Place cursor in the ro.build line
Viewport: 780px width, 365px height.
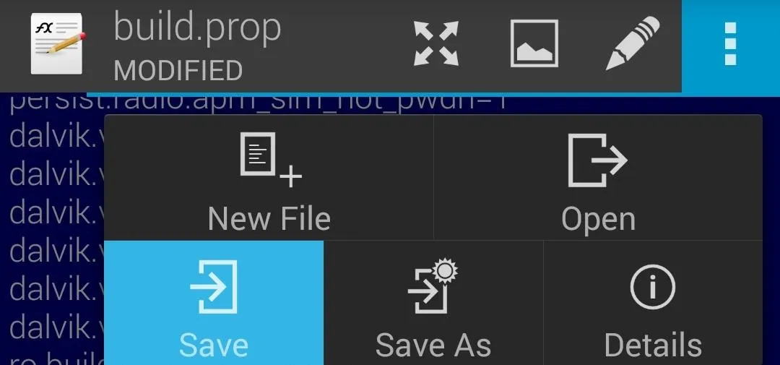[x=56, y=358]
